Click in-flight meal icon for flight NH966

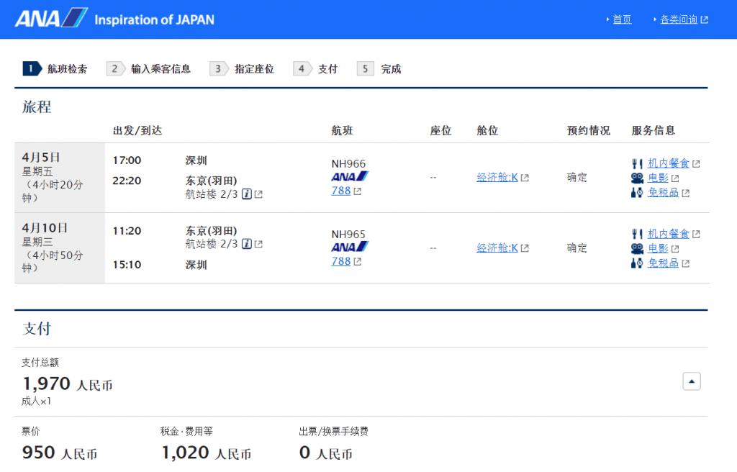coord(637,163)
